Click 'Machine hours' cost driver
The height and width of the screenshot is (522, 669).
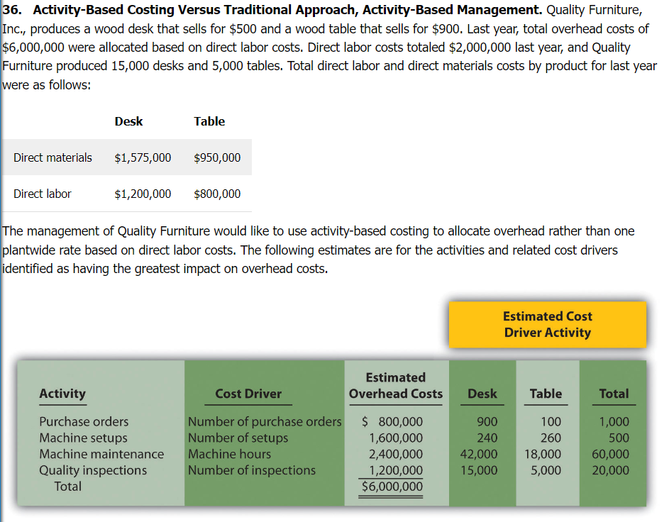point(230,454)
